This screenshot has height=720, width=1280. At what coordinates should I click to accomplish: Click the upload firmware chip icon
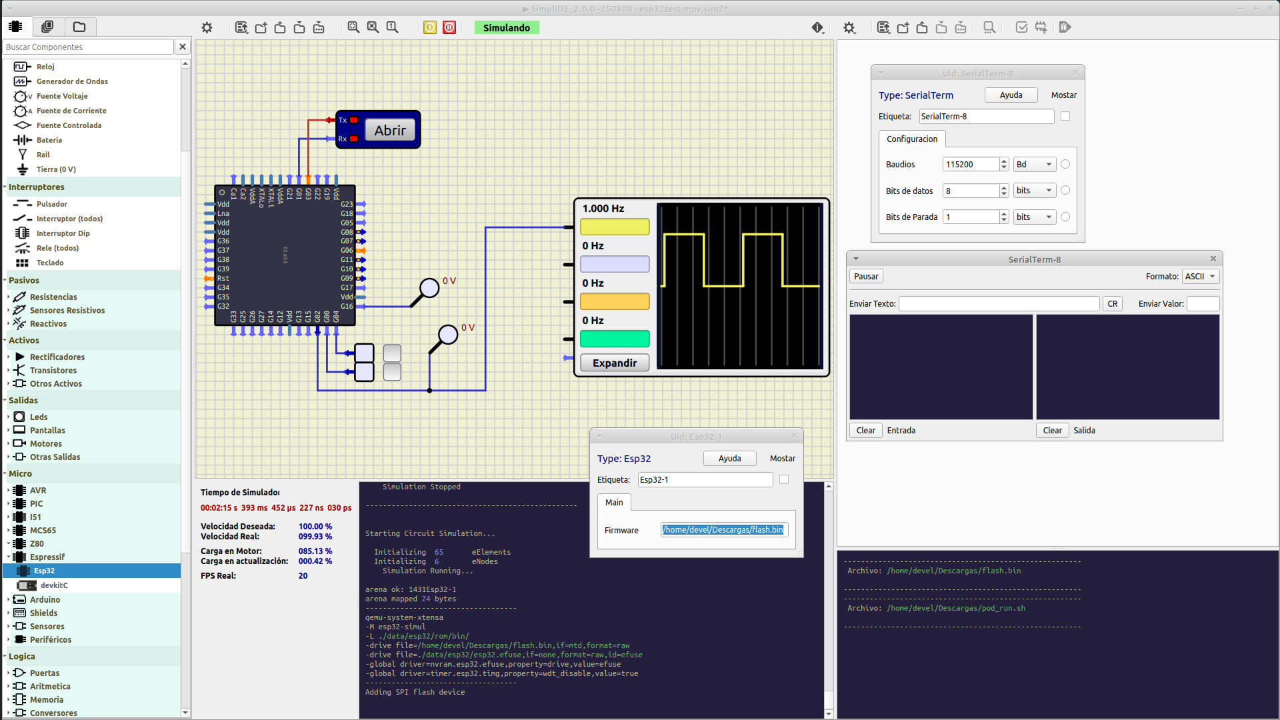click(x=1041, y=27)
